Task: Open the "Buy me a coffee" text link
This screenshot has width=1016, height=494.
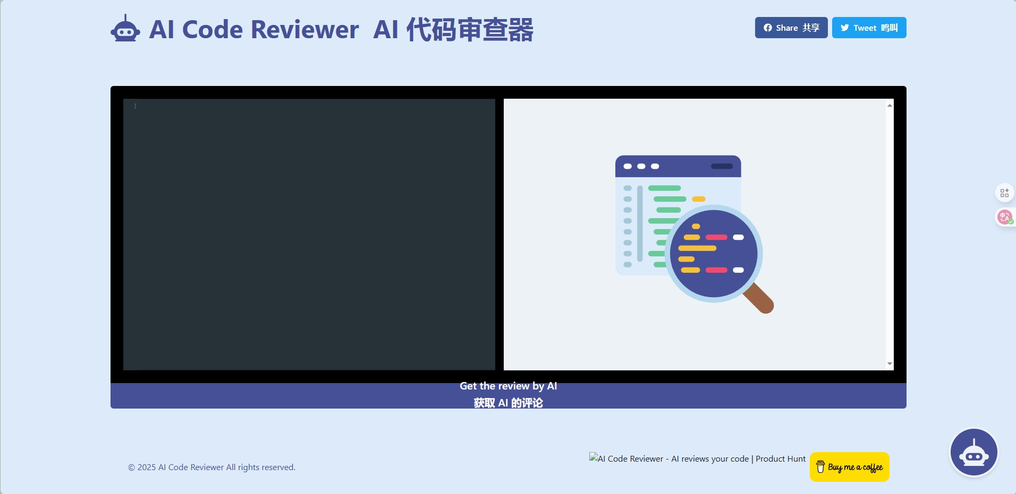Action: (x=855, y=467)
